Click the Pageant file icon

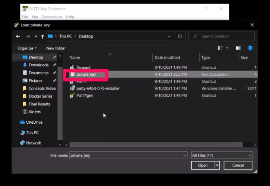pos(72,67)
